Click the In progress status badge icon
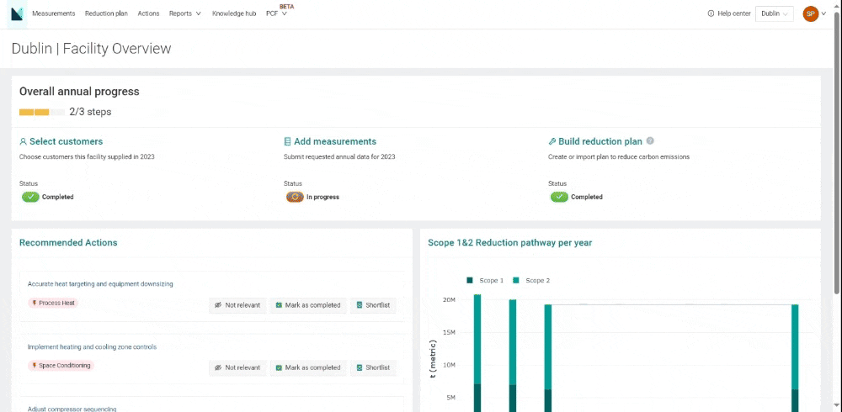Screen dimensions: 842x412 [295, 197]
